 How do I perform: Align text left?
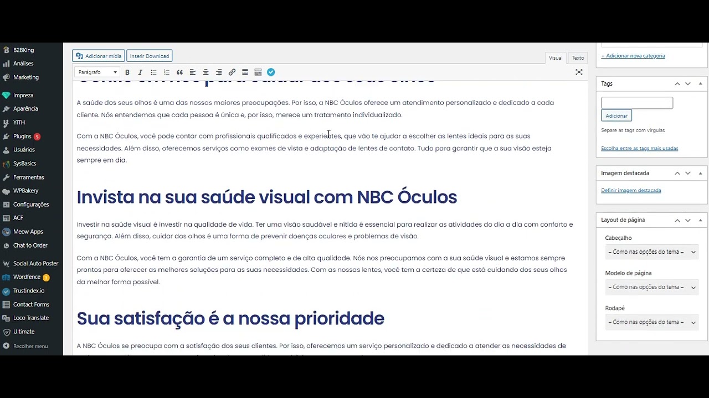coord(193,72)
